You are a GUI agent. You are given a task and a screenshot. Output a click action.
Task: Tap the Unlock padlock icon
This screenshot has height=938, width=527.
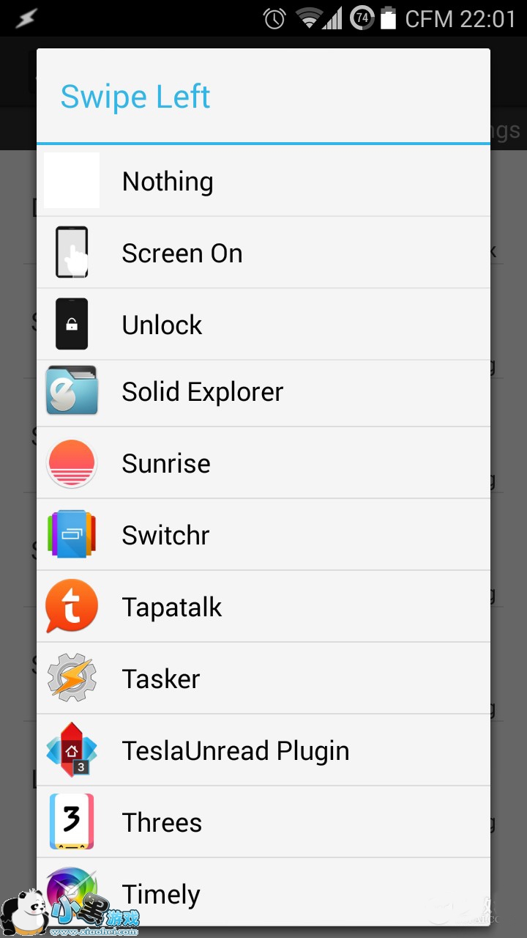point(72,324)
